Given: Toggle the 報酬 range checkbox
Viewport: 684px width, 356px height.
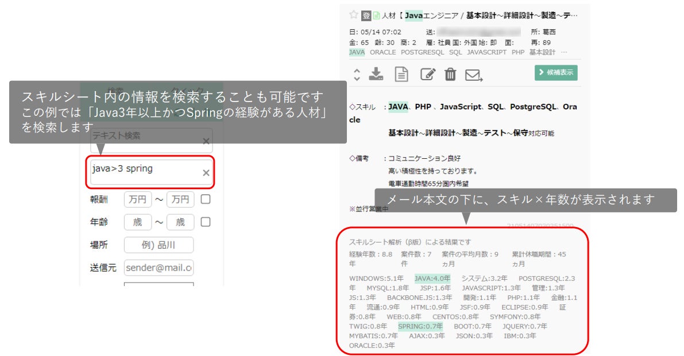Looking at the screenshot, I should (206, 199).
